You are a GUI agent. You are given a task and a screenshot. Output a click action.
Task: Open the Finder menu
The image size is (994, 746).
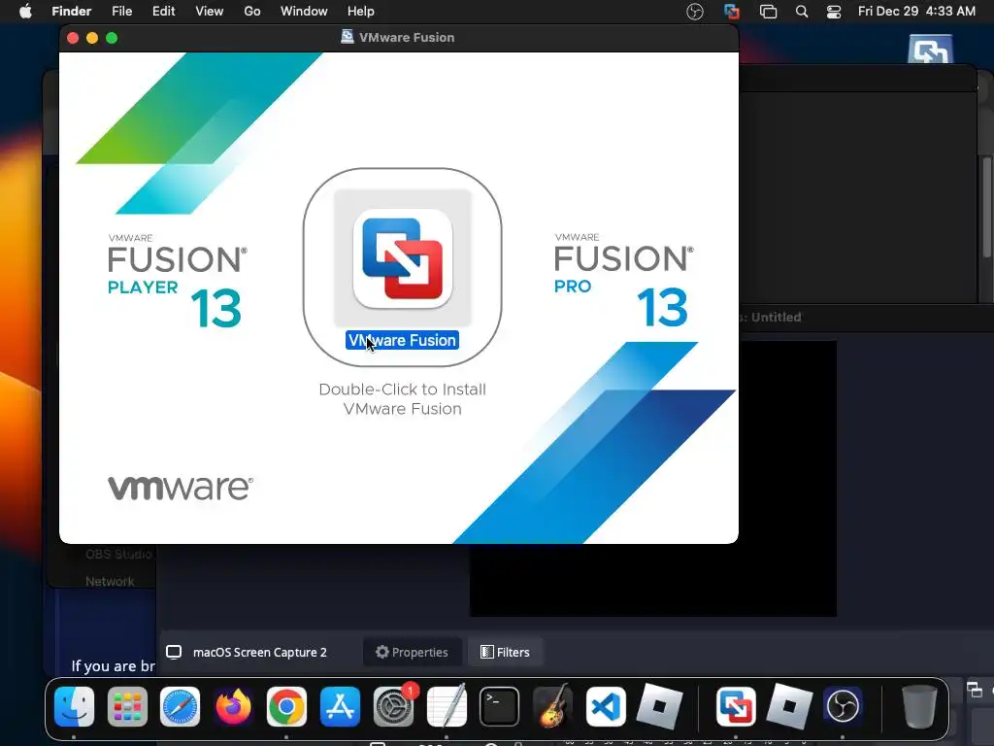point(71,11)
